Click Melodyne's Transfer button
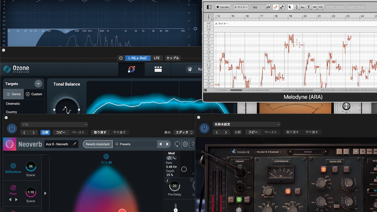 222,7
